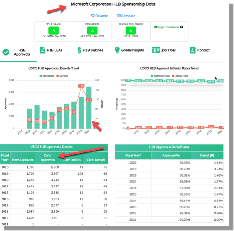This screenshot has height=231, width=234.
Task: Click the Grade Insights lightbulb icon
Action: 117,50
